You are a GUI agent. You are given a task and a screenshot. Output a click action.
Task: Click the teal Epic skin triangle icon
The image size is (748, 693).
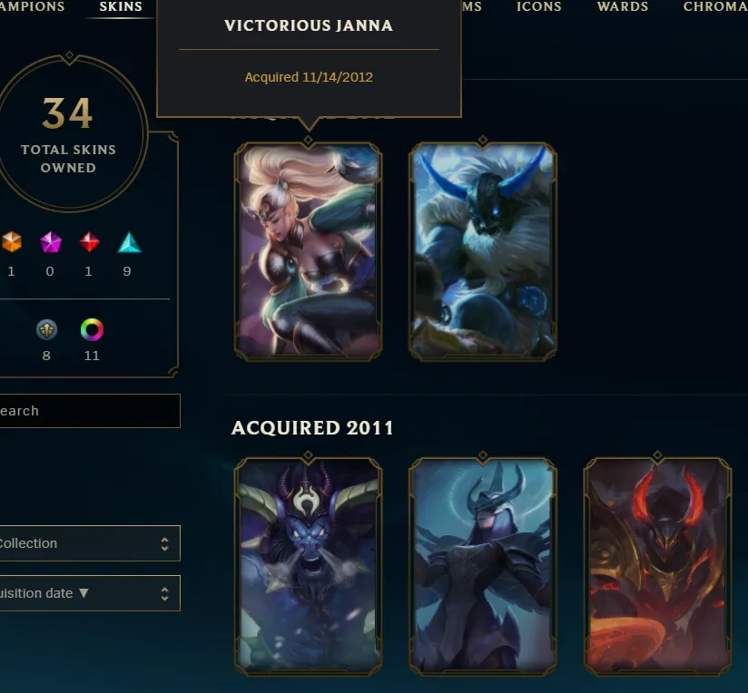click(129, 242)
